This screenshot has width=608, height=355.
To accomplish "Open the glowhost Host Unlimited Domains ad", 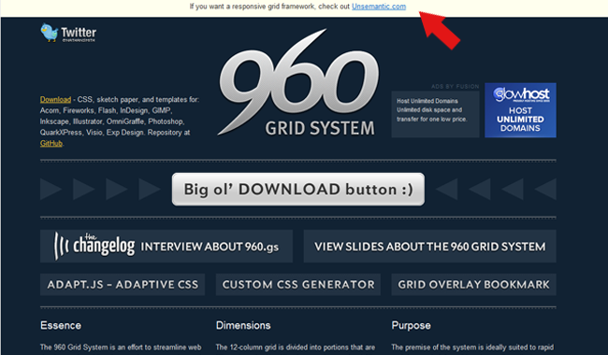I will (x=520, y=110).
